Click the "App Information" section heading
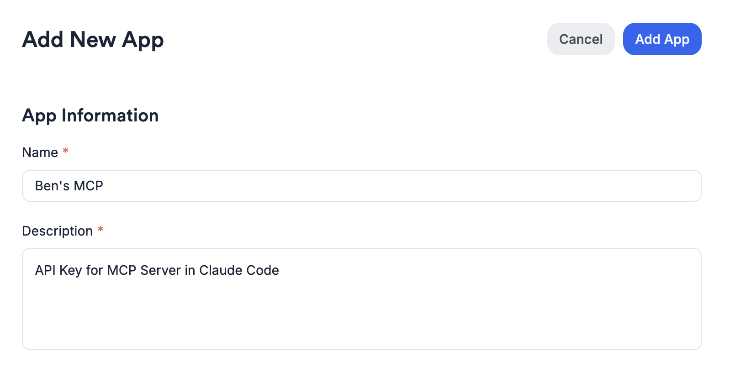Image resolution: width=730 pixels, height=378 pixels. 90,116
